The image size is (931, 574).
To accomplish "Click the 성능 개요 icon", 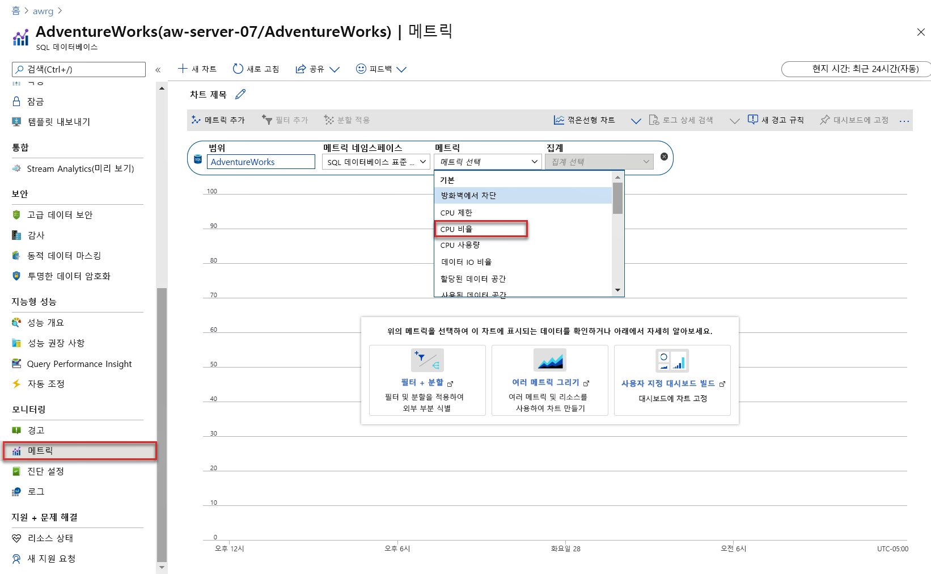I will 16,322.
